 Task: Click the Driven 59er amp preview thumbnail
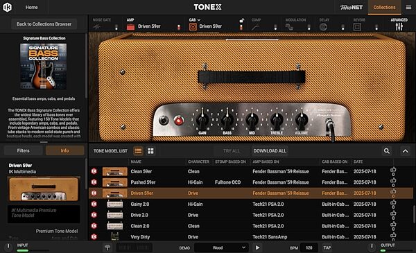(44, 189)
